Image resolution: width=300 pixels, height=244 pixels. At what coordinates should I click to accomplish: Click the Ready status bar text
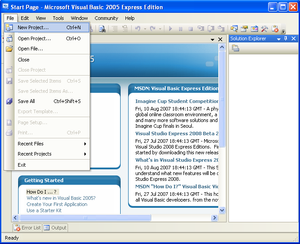pyautogui.click(x=12, y=238)
